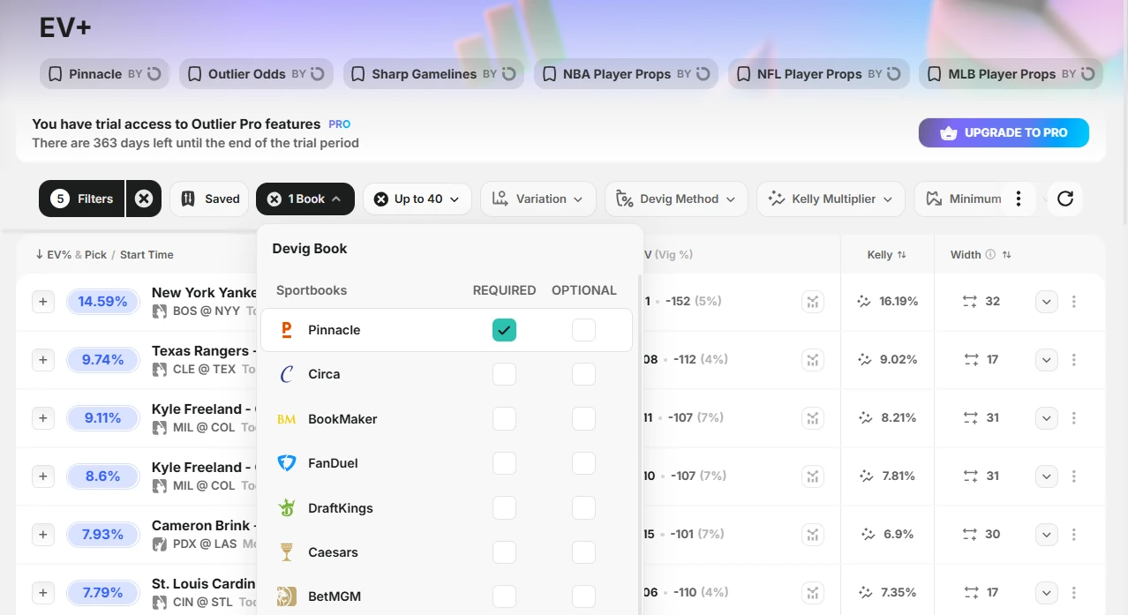Expand the 14.59% New York Yankees row

1046,302
